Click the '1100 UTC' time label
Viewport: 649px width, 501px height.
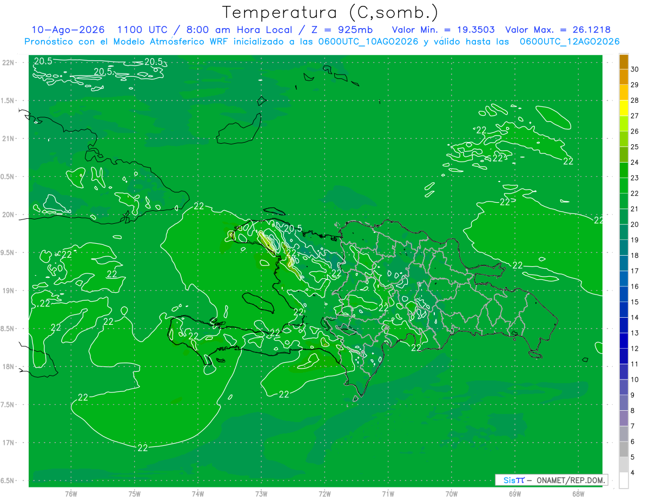[142, 30]
